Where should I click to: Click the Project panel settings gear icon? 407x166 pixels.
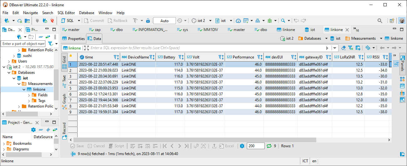click(x=33, y=130)
